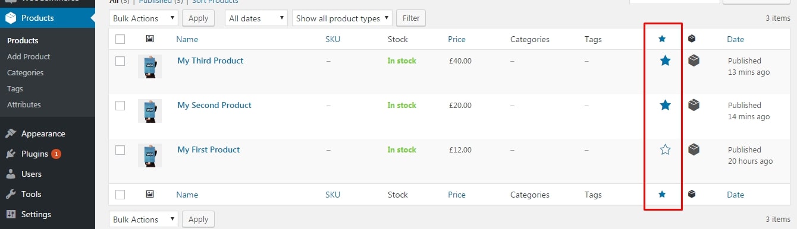This screenshot has height=229, width=797.
Task: Tick the checkbox for My Second Product
Action: (120, 105)
